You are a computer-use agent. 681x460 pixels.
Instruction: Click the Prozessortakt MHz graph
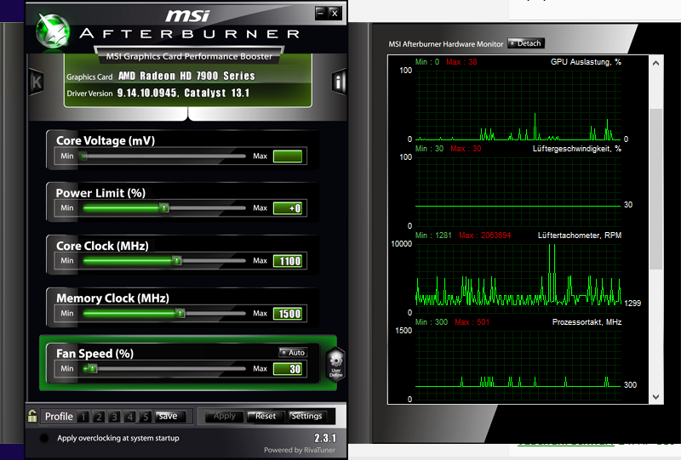click(518, 366)
